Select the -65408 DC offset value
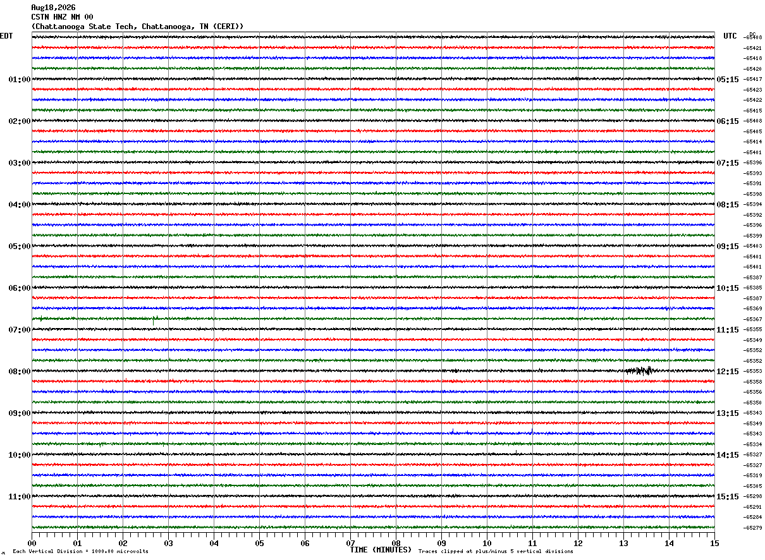This screenshot has height=560, width=765. point(753,37)
